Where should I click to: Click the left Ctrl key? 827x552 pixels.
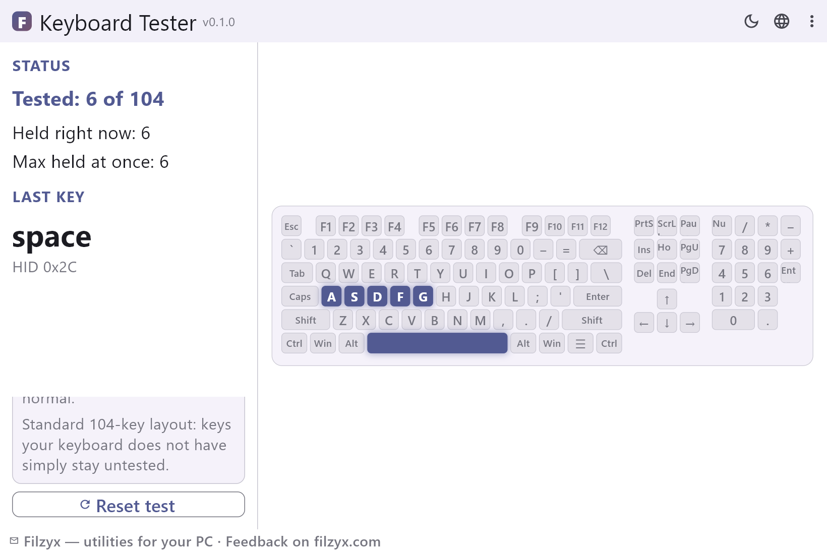click(x=294, y=344)
